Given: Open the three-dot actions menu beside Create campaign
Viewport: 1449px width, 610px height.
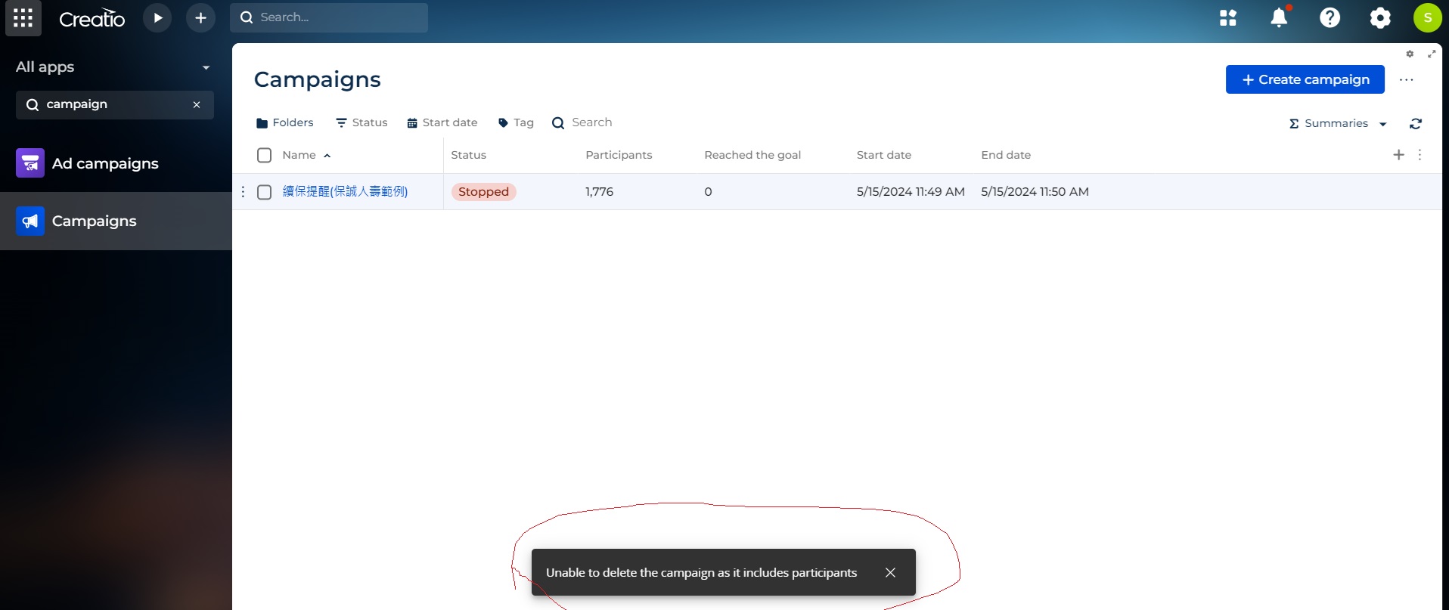Looking at the screenshot, I should (1407, 79).
